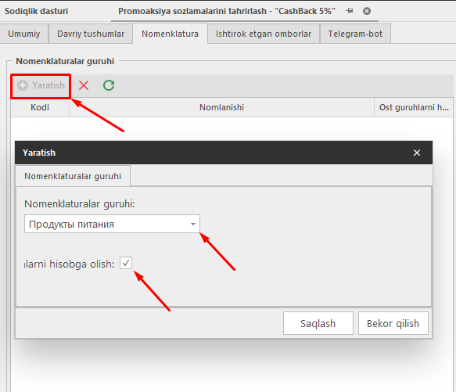The height and width of the screenshot is (392, 456).
Task: Toggle the hisobga olish checkbox
Action: pos(126,263)
